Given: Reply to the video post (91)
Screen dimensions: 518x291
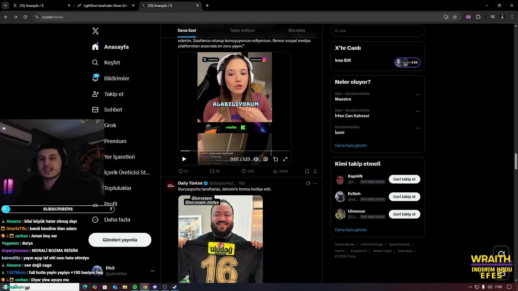Looking at the screenshot, I should coord(183,171).
